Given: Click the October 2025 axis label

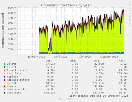Looking at the screenshot, I should click(109, 57).
